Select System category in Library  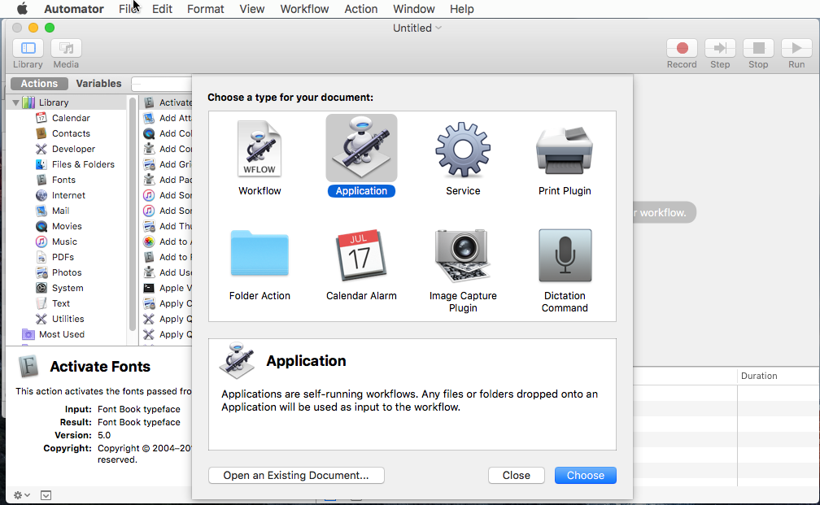pos(68,288)
